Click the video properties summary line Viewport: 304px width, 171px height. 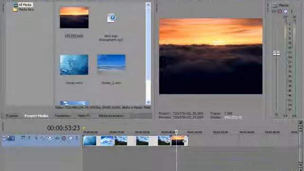point(103,107)
